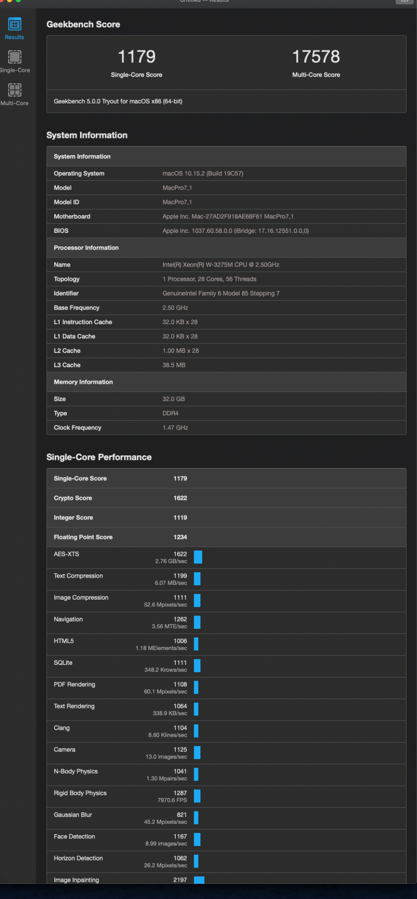Click the Horizon Detection score 1062
This screenshot has width=417, height=899.
(180, 858)
